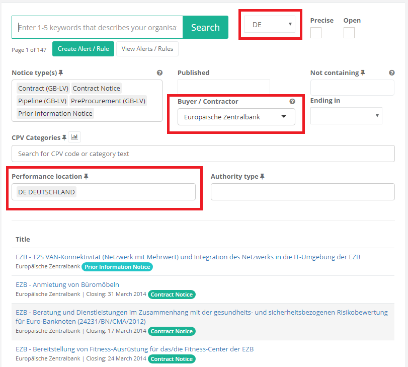Click the pin icon beside Performance location

click(x=86, y=177)
